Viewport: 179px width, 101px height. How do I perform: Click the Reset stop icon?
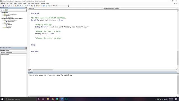[x=30, y=6]
